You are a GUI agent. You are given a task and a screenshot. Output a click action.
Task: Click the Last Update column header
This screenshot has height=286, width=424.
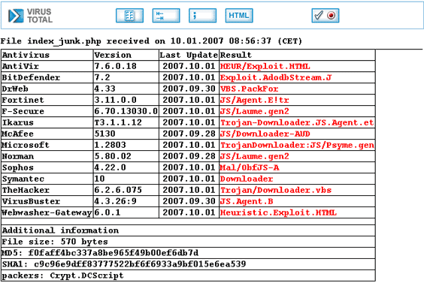point(189,55)
